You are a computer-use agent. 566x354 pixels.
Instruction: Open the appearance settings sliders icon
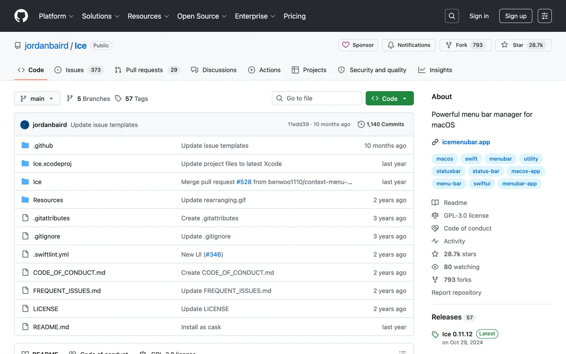(545, 16)
